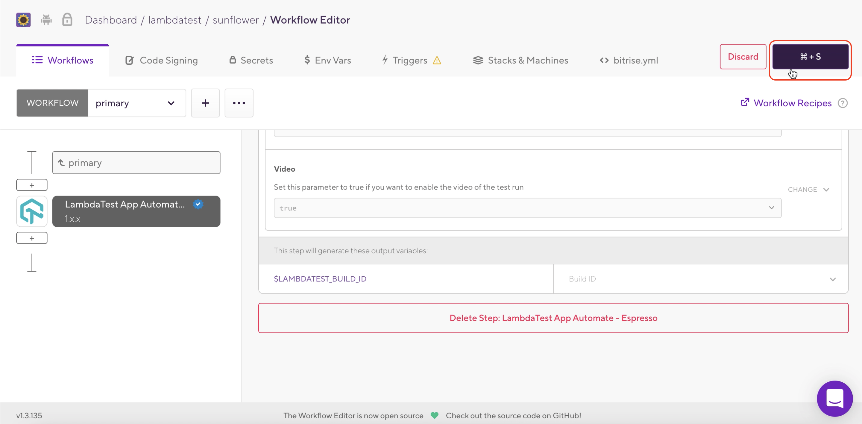Expand the Build ID output variable dropdown

[833, 279]
